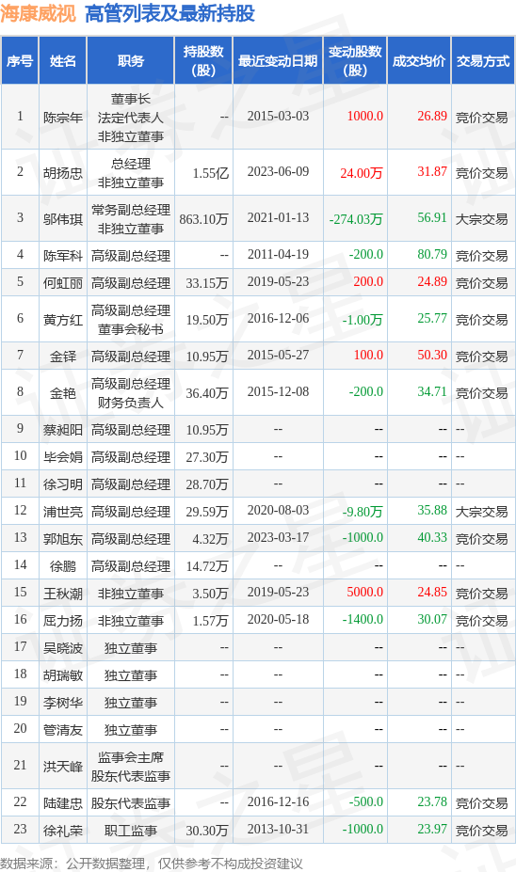Viewport: 516px width, 872px height.
Task: Click the name 浦世亮
Action: pyautogui.click(x=63, y=512)
